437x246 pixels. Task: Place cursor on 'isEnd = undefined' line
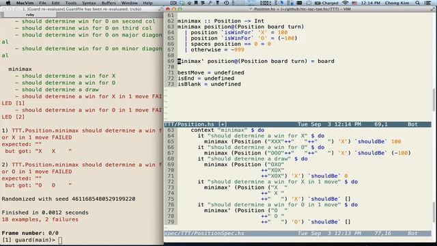(x=206, y=79)
